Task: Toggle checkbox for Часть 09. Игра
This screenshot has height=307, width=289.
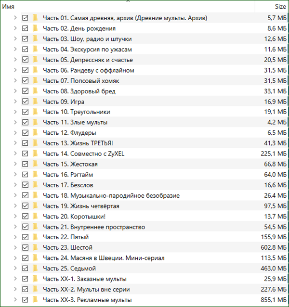Action: pyautogui.click(x=25, y=102)
